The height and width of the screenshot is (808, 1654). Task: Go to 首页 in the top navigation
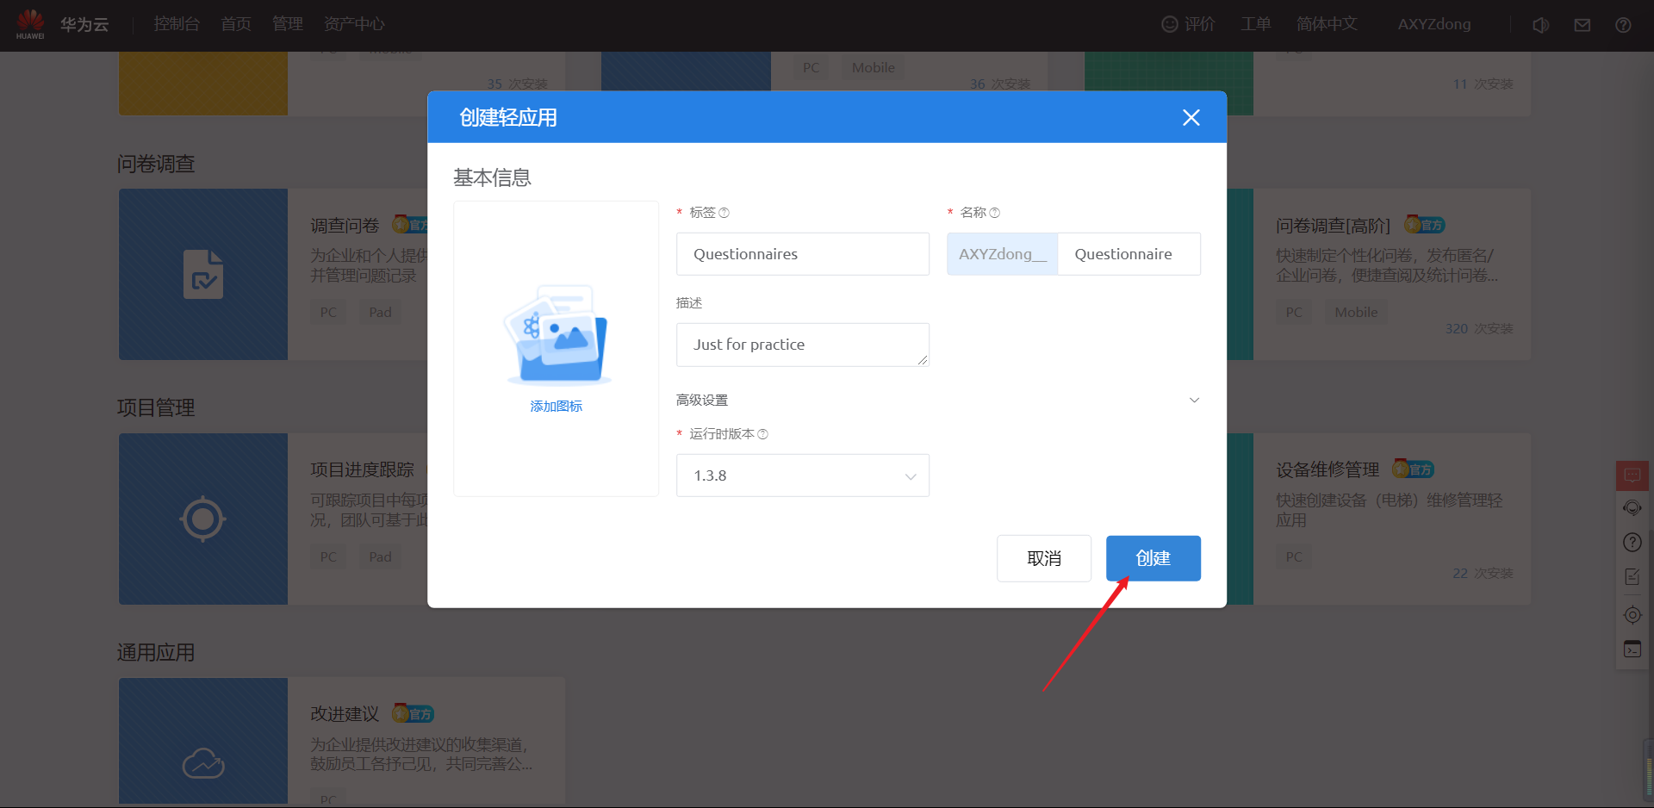[236, 24]
